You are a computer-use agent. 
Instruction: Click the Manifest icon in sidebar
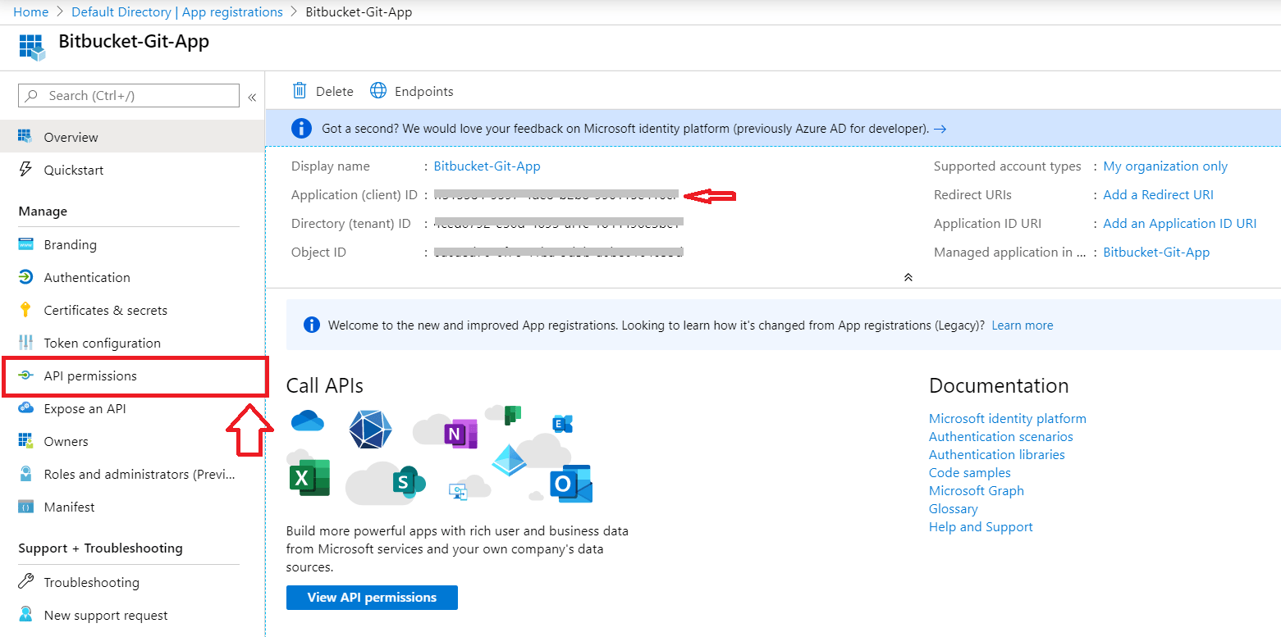(x=25, y=507)
